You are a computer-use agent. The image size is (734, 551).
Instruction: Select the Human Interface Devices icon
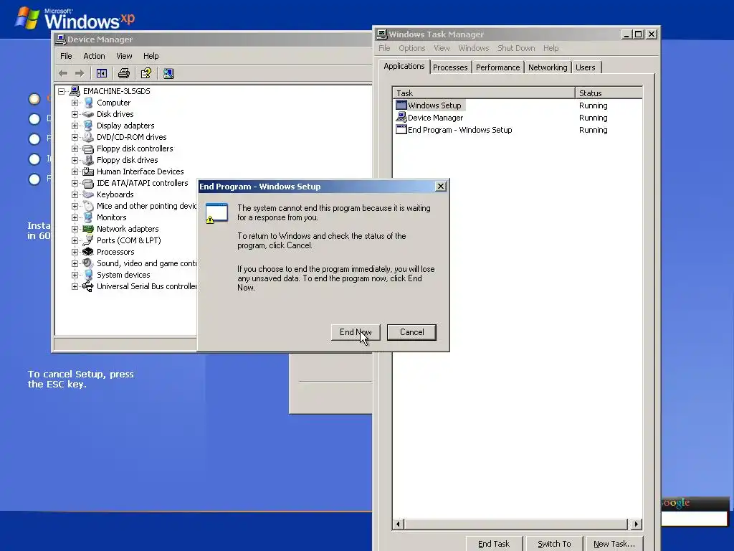(x=88, y=171)
